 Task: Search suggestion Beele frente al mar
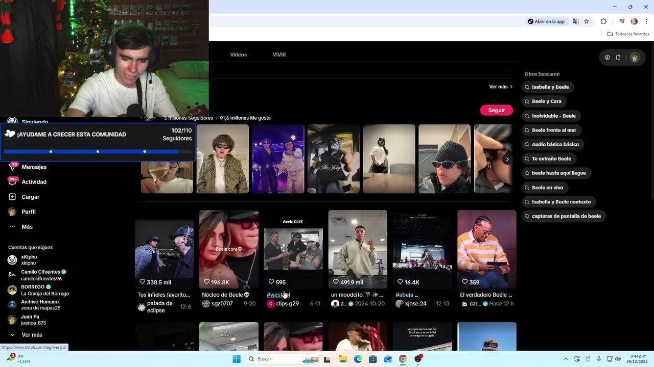pos(551,130)
